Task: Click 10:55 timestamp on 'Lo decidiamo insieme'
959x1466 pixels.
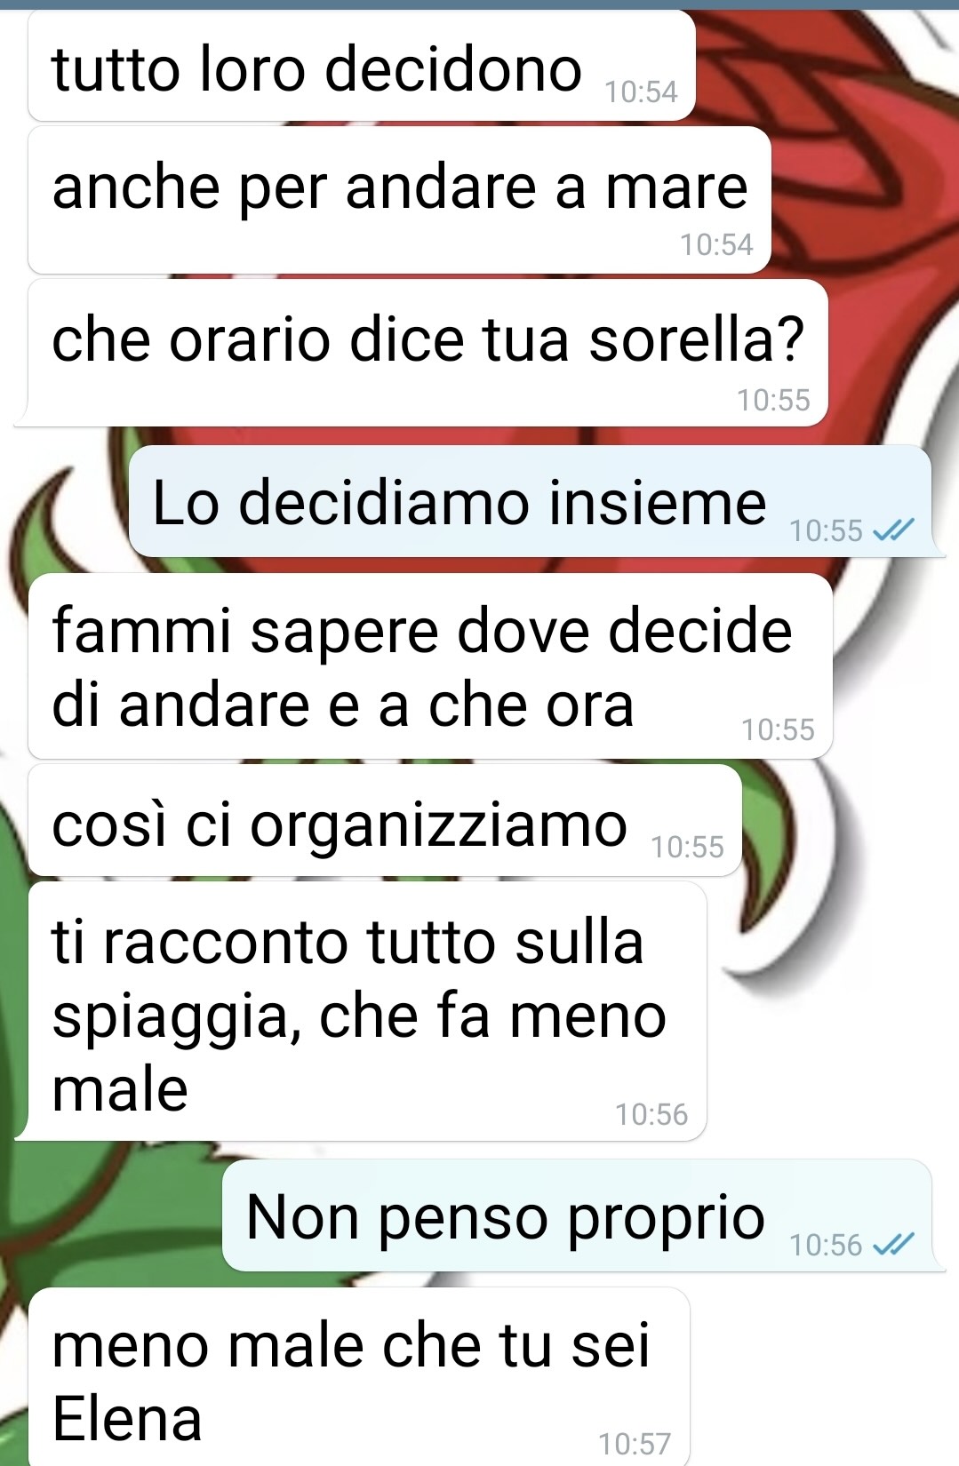Action: (x=827, y=530)
